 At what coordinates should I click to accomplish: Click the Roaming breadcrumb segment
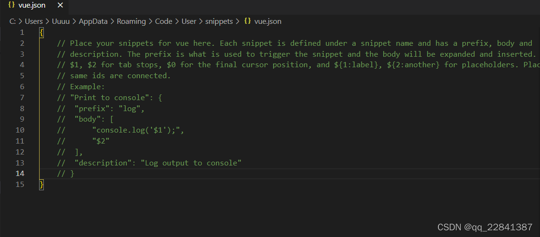click(129, 21)
